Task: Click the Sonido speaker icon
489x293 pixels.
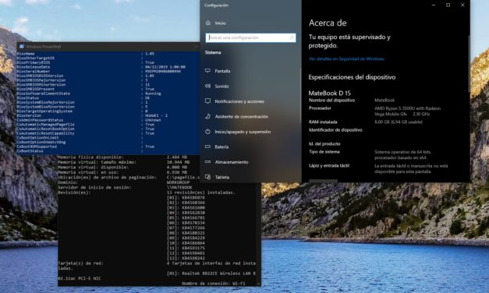Action: tap(207, 86)
